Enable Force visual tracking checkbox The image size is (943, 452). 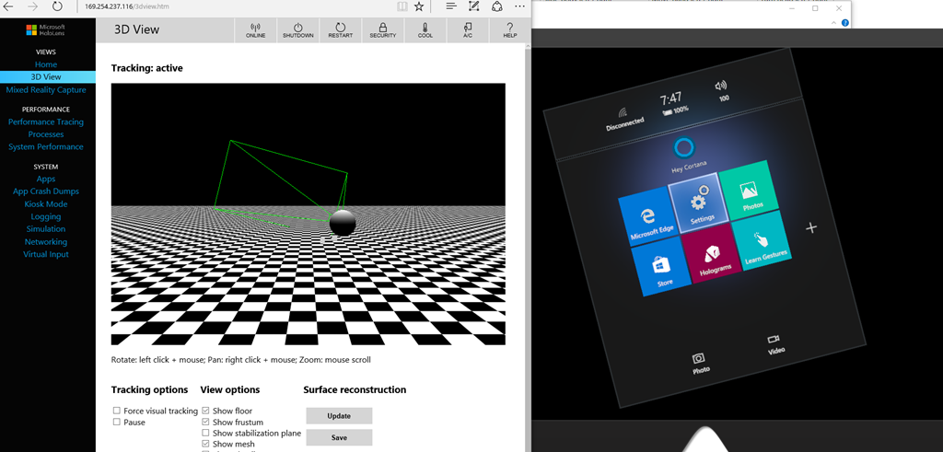117,411
